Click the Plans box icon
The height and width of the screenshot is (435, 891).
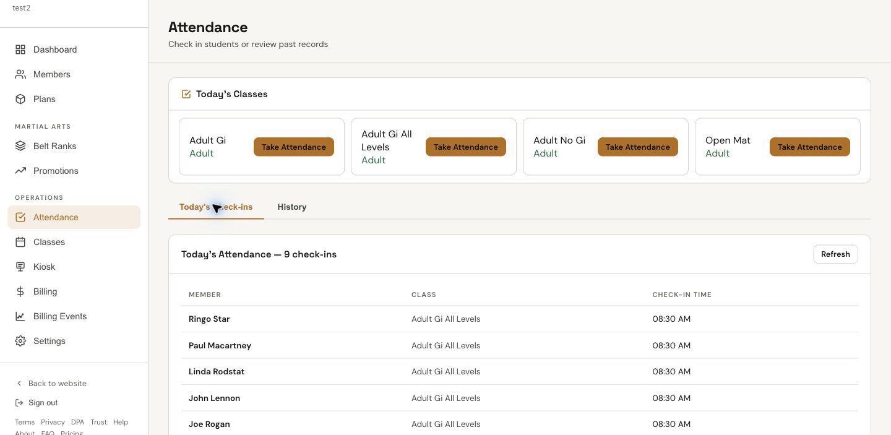tap(20, 99)
